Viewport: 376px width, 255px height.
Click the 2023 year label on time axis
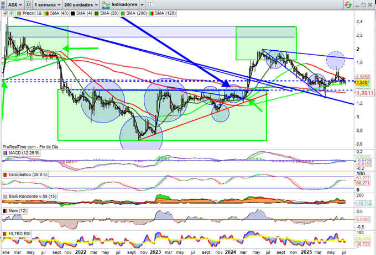tap(155, 252)
